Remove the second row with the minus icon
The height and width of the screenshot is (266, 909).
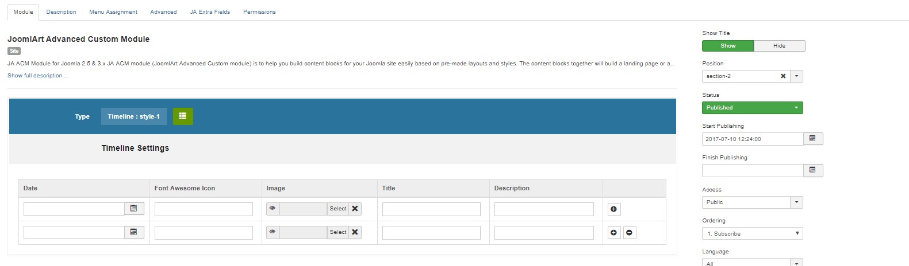[630, 233]
